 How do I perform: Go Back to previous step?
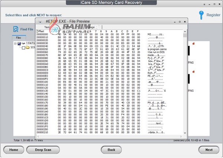pos(111,150)
